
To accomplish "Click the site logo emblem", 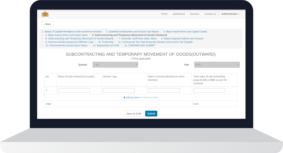I will coord(45,14).
